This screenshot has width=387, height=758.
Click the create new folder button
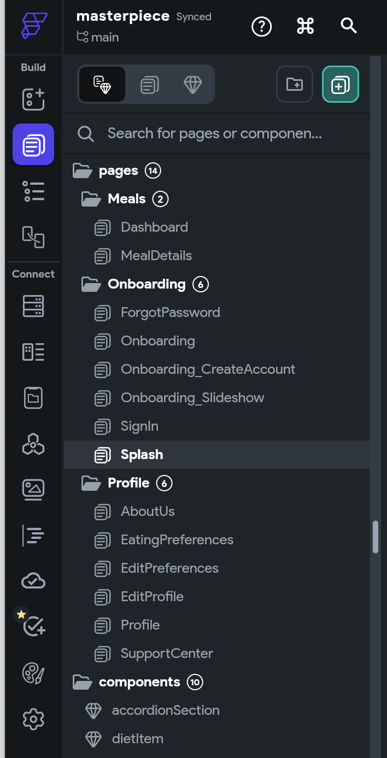(x=295, y=84)
